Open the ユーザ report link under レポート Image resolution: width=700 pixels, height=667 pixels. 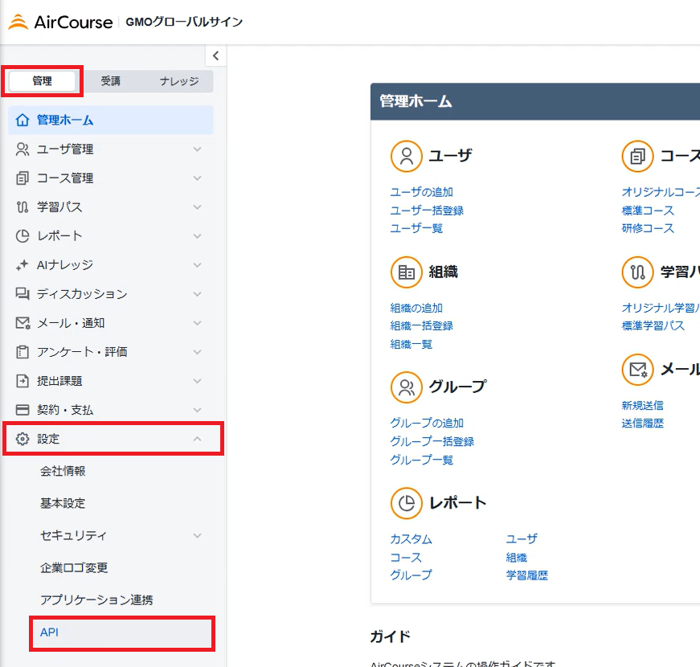pyautogui.click(x=522, y=539)
